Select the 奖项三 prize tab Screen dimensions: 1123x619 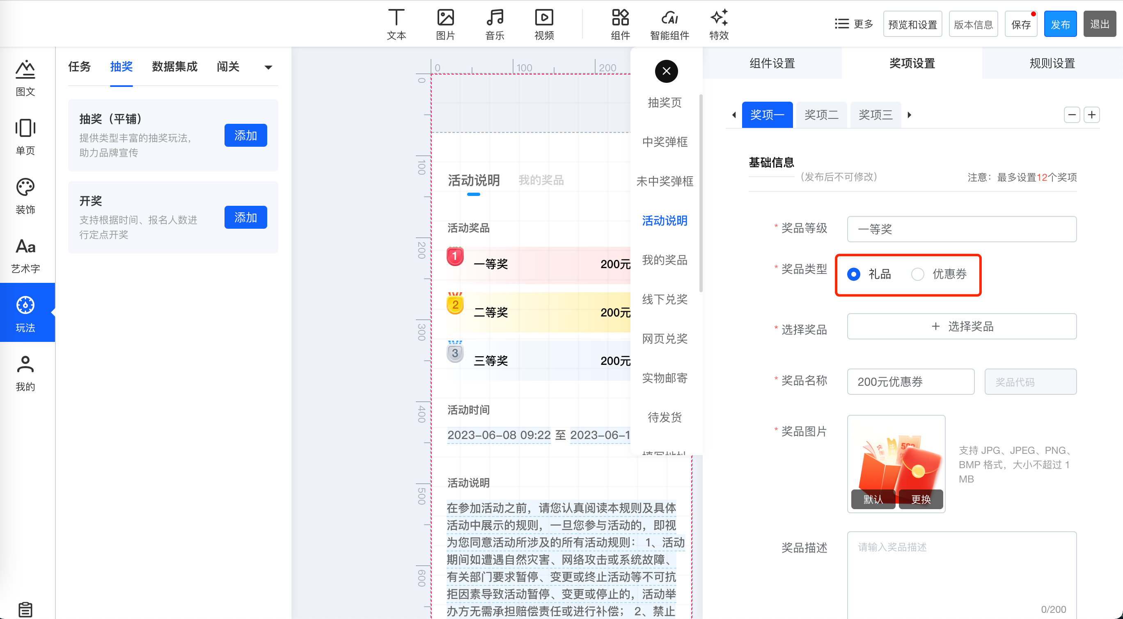(x=875, y=114)
